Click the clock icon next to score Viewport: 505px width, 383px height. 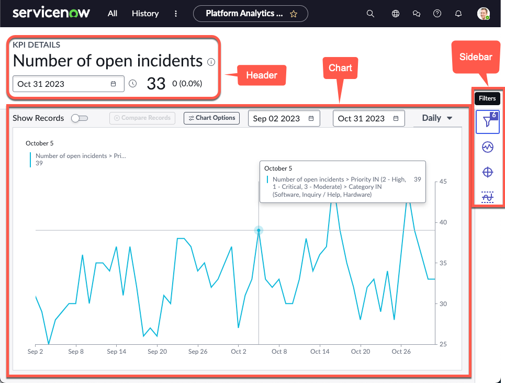pos(133,84)
